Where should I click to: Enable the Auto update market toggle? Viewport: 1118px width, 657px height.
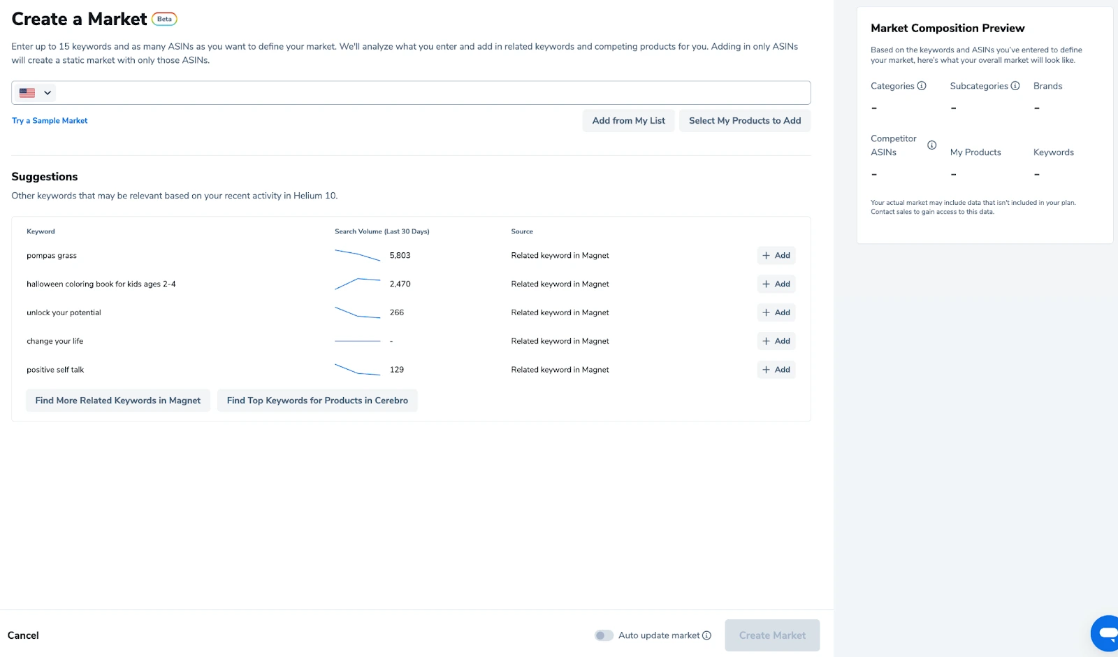604,635
